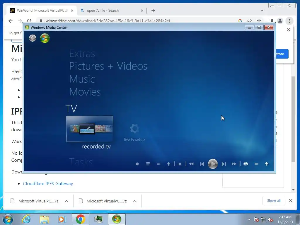Click the blue store button in popup
The image size is (300, 225).
coord(282,54)
